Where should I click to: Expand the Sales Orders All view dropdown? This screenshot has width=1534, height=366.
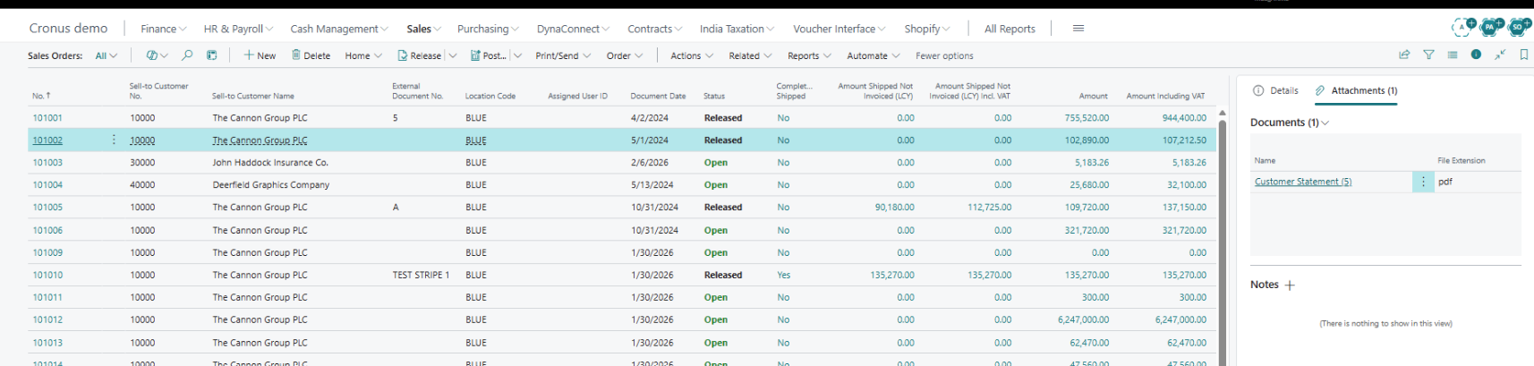coord(107,55)
